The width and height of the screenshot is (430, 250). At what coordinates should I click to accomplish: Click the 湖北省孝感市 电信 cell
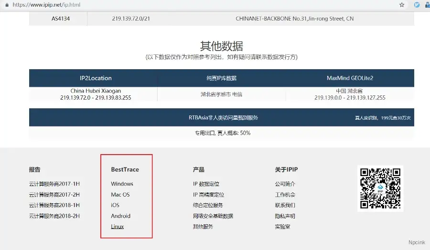tap(221, 94)
